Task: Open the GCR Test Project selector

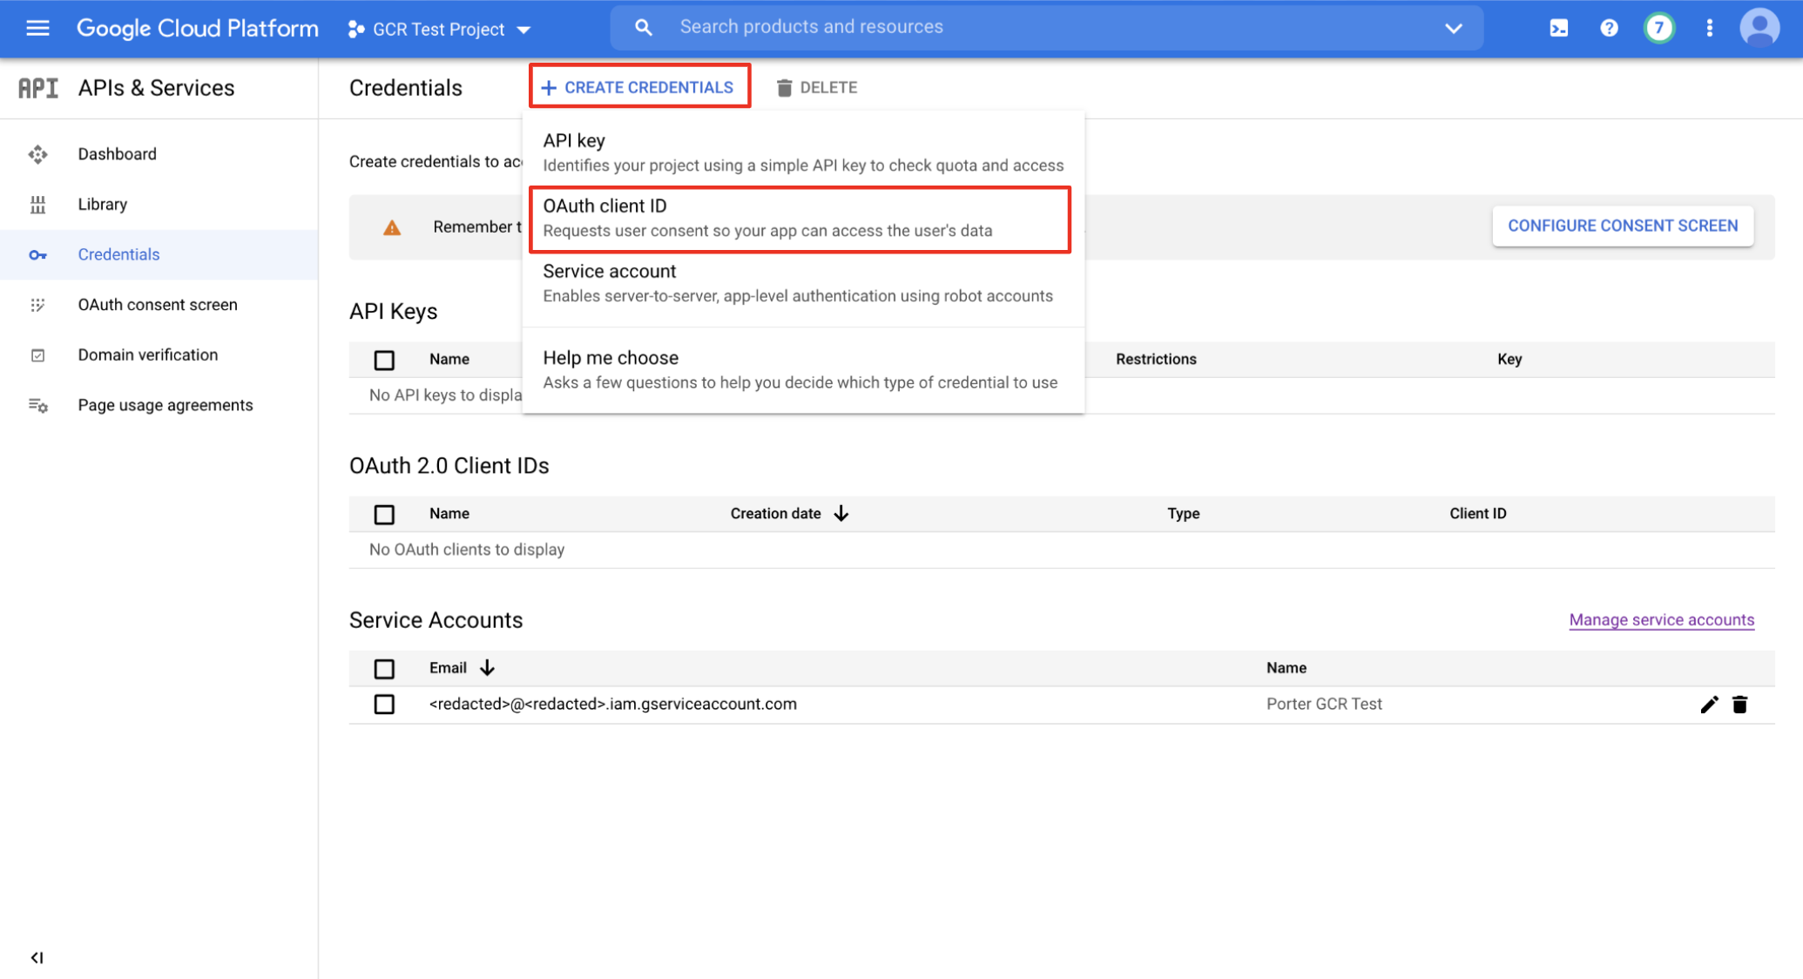Action: (440, 29)
